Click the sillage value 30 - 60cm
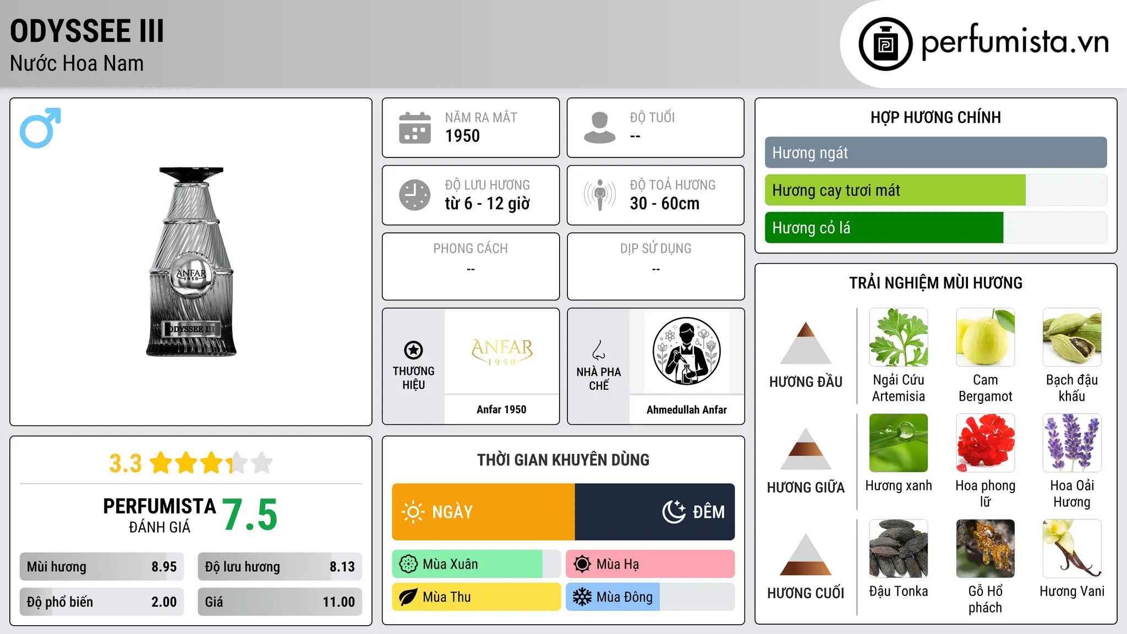Screen dimensions: 1127x634 tap(665, 204)
